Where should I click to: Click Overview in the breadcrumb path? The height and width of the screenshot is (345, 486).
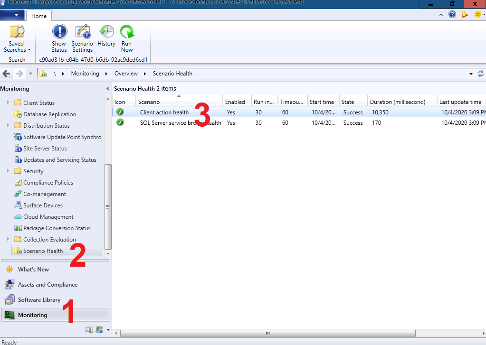(x=126, y=74)
